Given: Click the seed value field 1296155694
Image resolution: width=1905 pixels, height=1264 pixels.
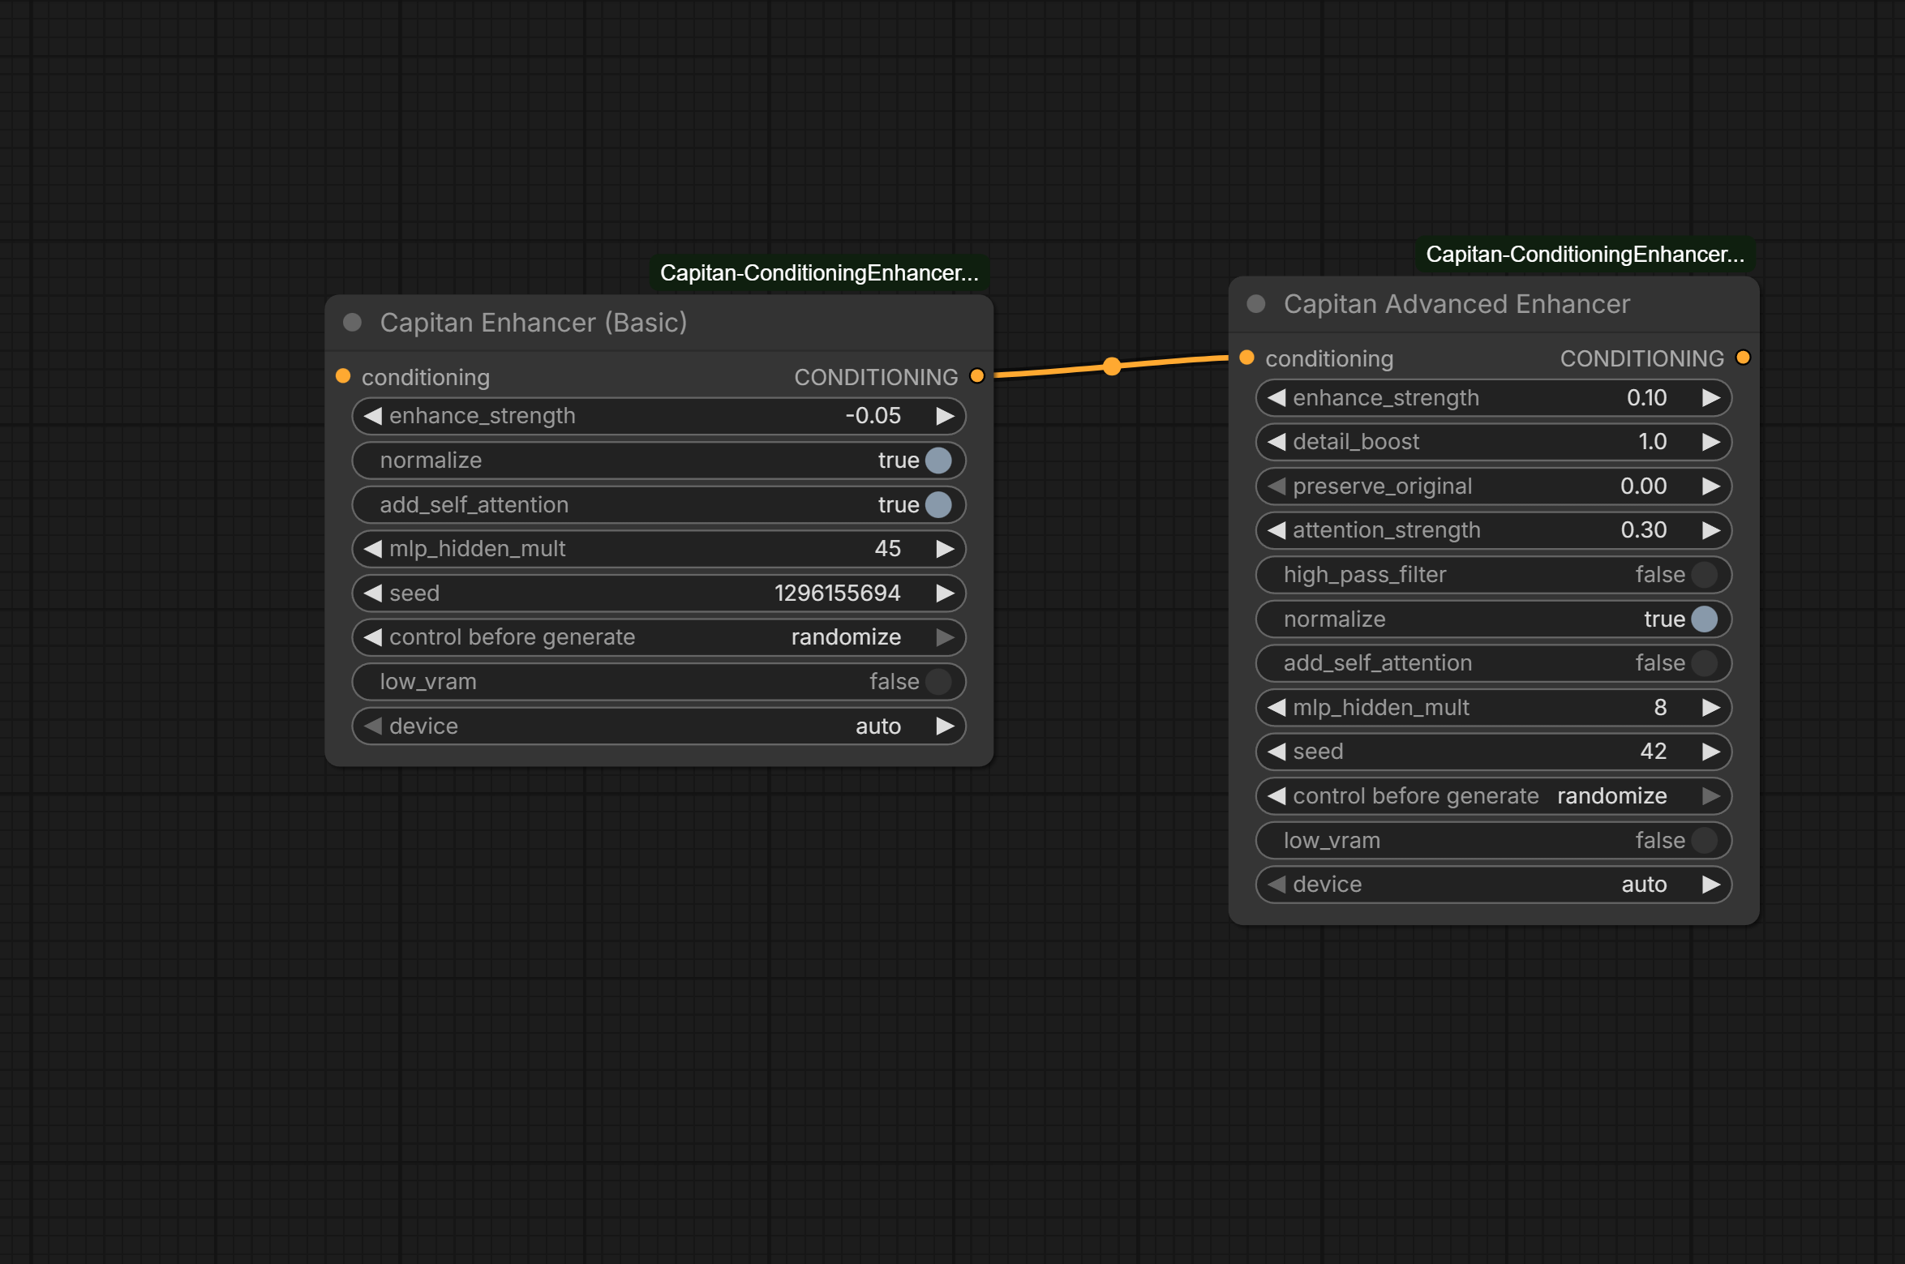Looking at the screenshot, I should coord(836,593).
